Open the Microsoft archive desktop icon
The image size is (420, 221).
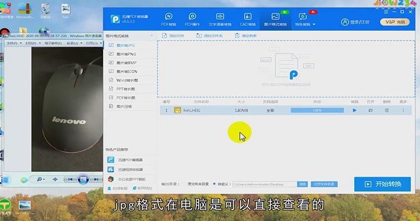point(25,10)
